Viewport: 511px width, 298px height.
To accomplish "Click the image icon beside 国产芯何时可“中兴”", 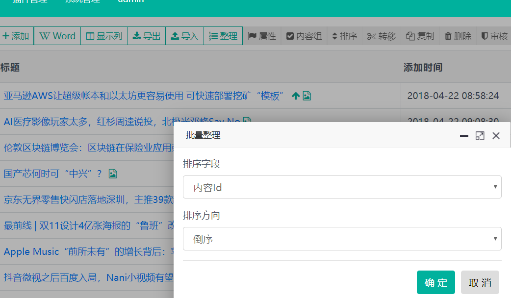I will click(x=113, y=174).
